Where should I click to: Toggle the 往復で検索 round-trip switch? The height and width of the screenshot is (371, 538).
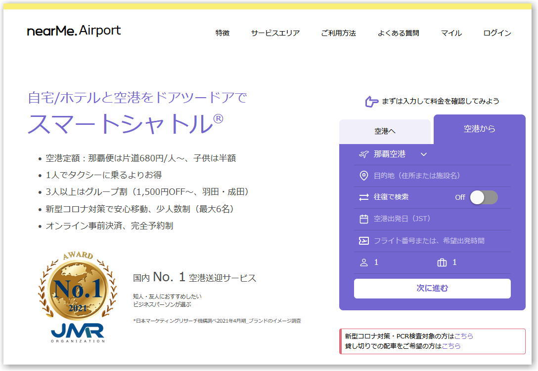[484, 197]
